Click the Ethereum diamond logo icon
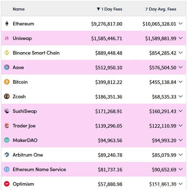 (x=7, y=24)
